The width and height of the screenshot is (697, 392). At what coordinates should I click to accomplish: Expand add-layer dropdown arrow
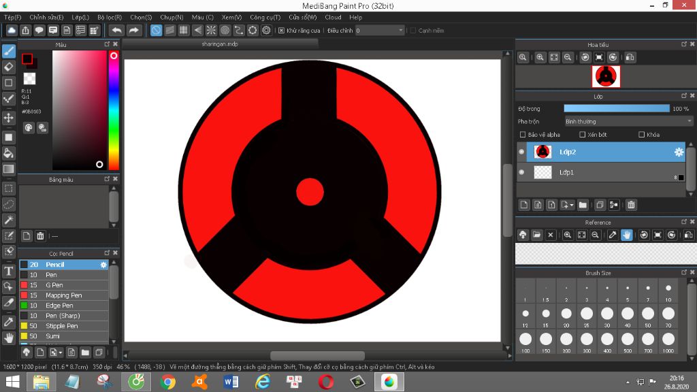click(x=572, y=205)
